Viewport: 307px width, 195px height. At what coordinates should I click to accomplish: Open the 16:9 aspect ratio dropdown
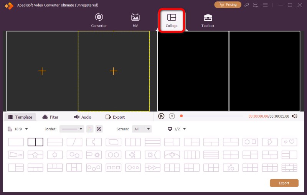(x=18, y=129)
